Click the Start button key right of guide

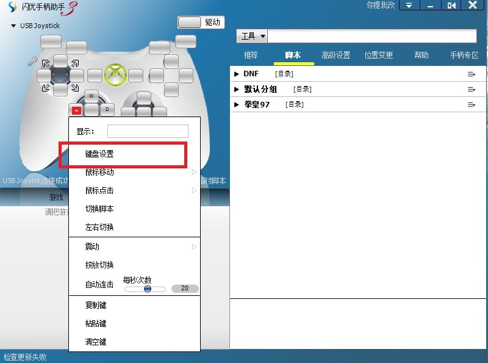click(135, 76)
